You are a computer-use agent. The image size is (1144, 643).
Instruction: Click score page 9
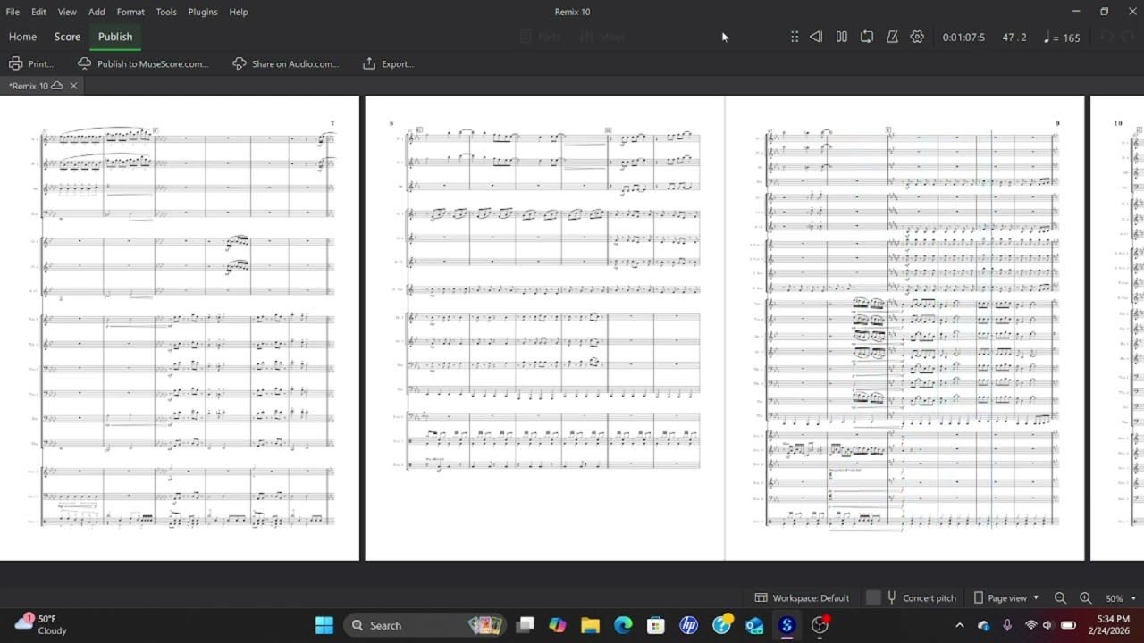[x=904, y=328]
